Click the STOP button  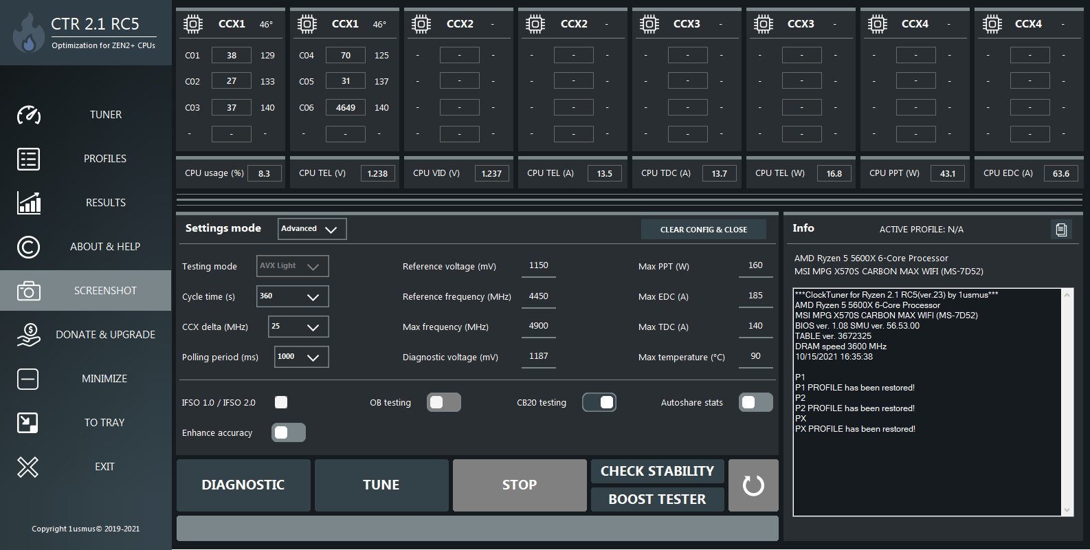click(x=520, y=485)
